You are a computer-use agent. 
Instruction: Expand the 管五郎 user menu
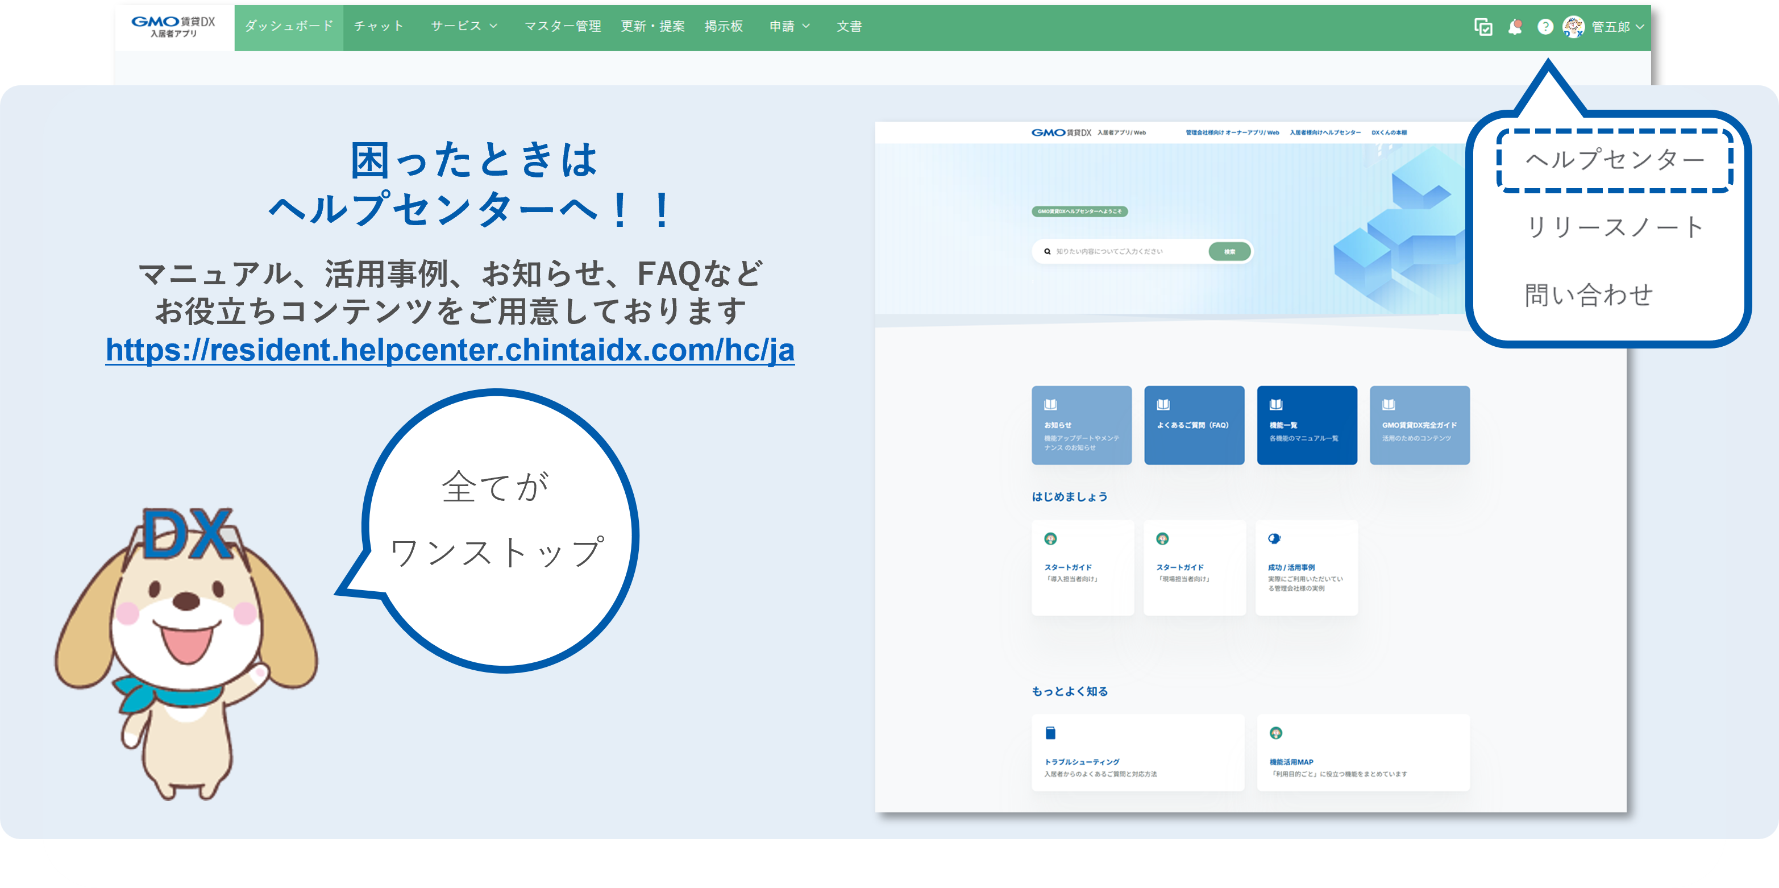pyautogui.click(x=1618, y=27)
